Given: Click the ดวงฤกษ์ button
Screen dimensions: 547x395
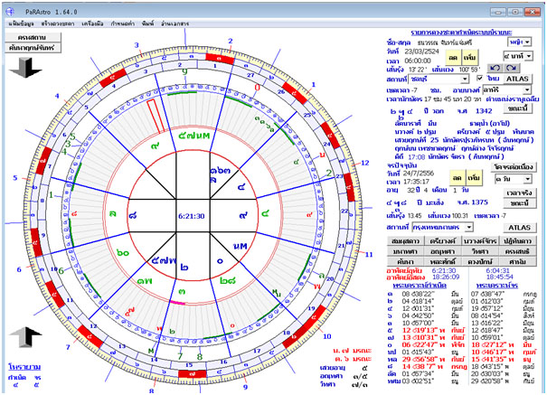Looking at the screenshot, I should click(480, 261).
